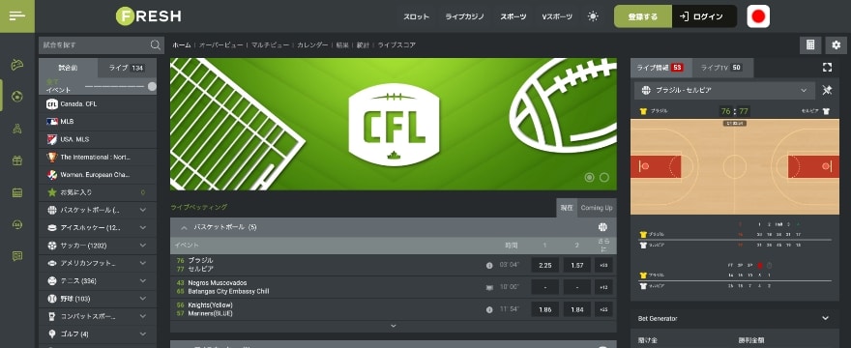This screenshot has height=348, width=851.
Task: Open スロット in top navigation
Action: pyautogui.click(x=416, y=16)
